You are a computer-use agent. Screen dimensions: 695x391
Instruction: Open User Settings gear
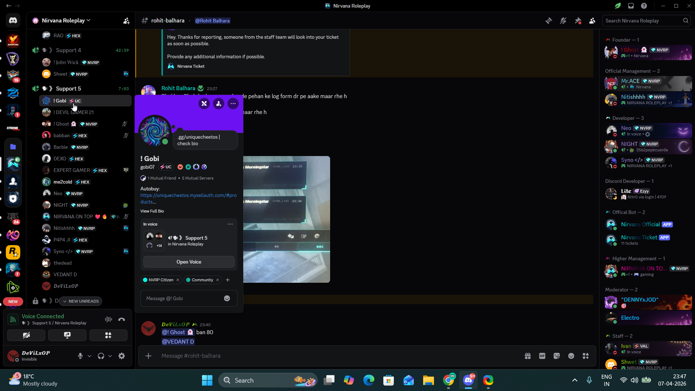(122, 356)
